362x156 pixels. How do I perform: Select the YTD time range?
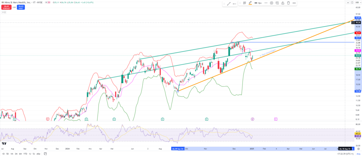click(25, 154)
